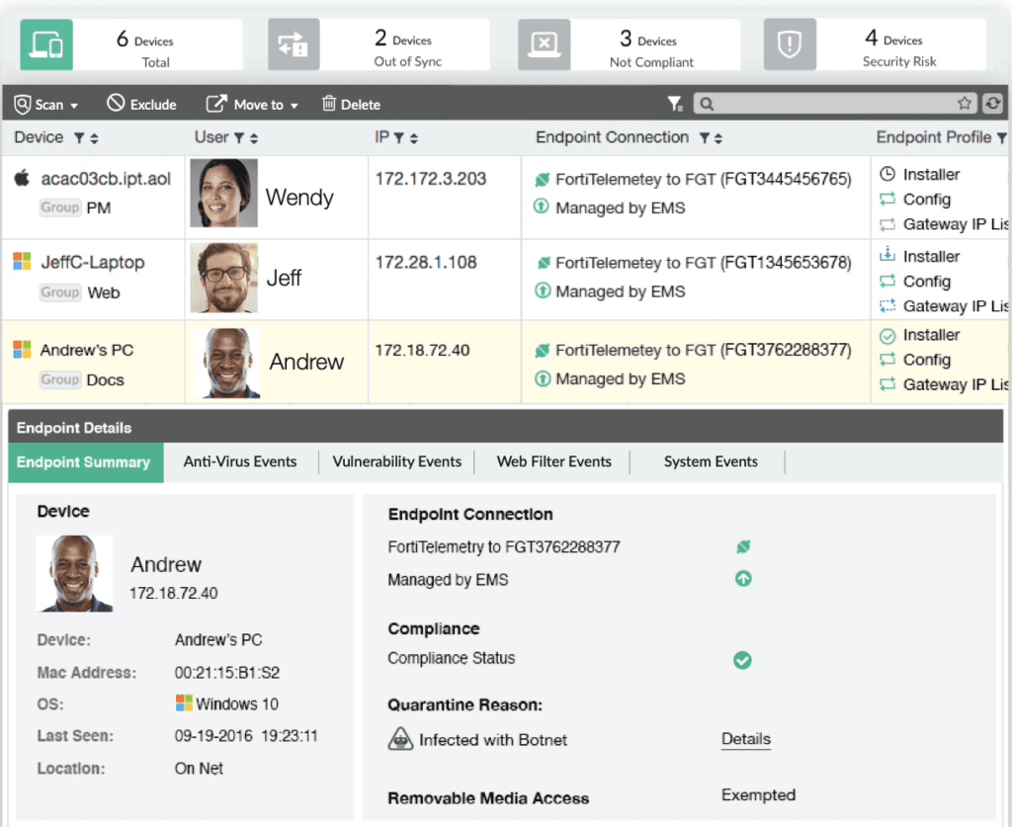Click the Apple OS icon for acac03cb
Screen dimensions: 1012x827
coord(22,178)
